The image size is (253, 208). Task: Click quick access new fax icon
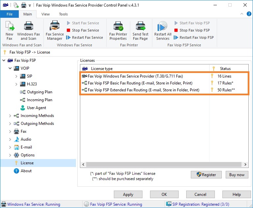[16, 5]
